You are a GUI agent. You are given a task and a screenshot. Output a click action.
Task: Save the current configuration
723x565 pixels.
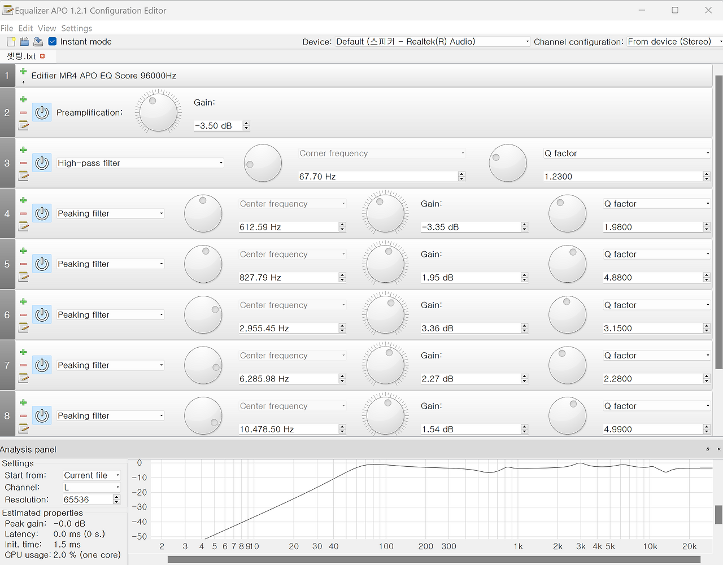tap(37, 41)
